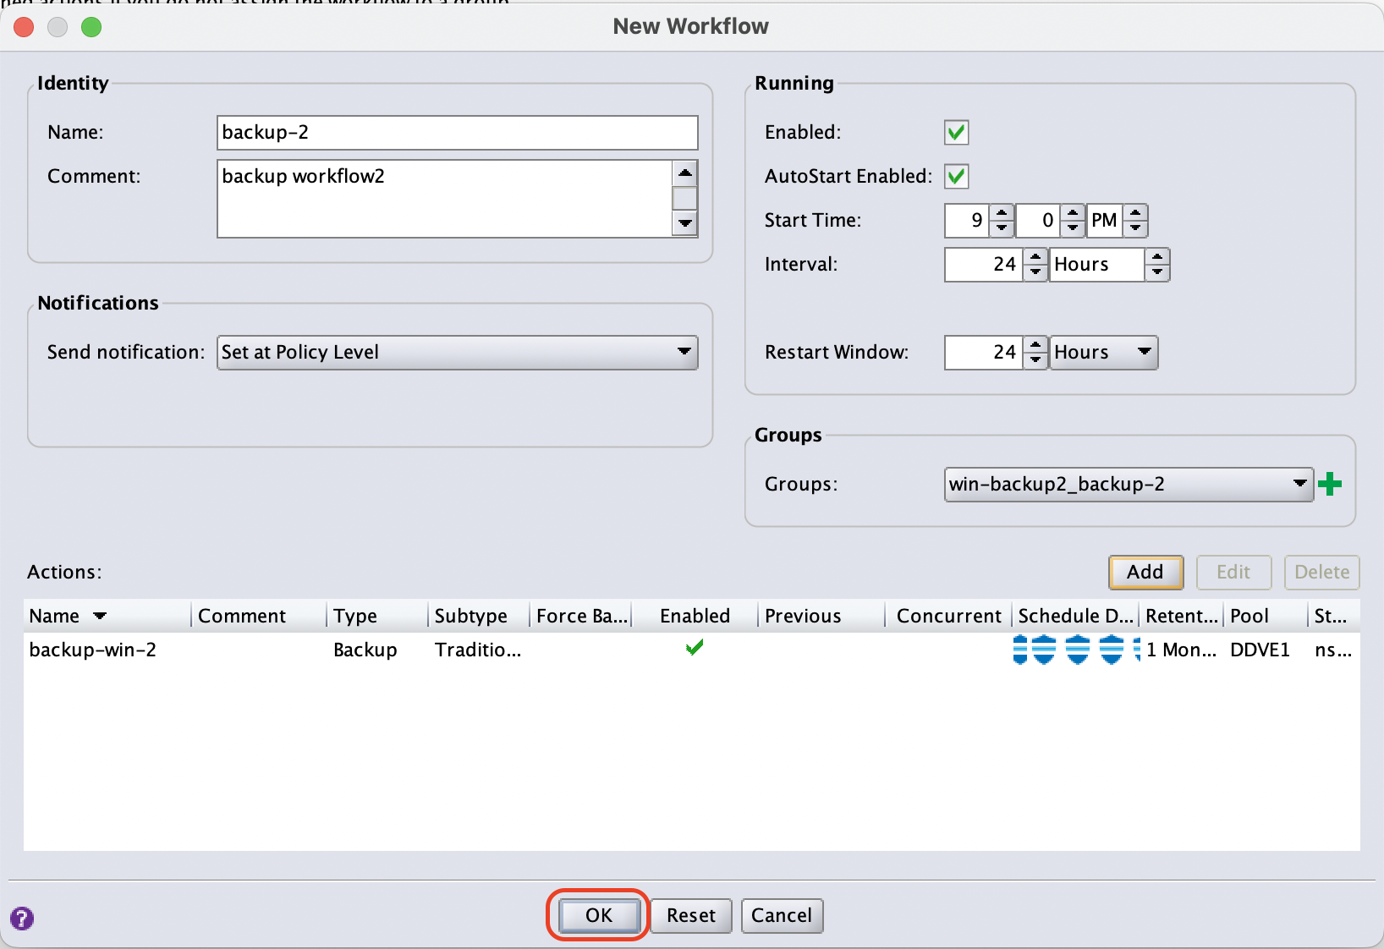Click the Type column header
The height and width of the screenshot is (949, 1384).
pyautogui.click(x=377, y=616)
